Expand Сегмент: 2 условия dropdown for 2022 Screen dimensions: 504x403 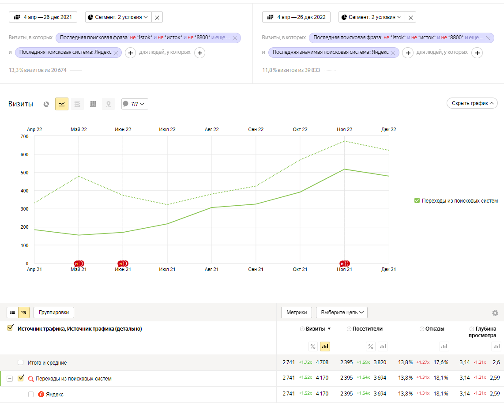(x=372, y=17)
